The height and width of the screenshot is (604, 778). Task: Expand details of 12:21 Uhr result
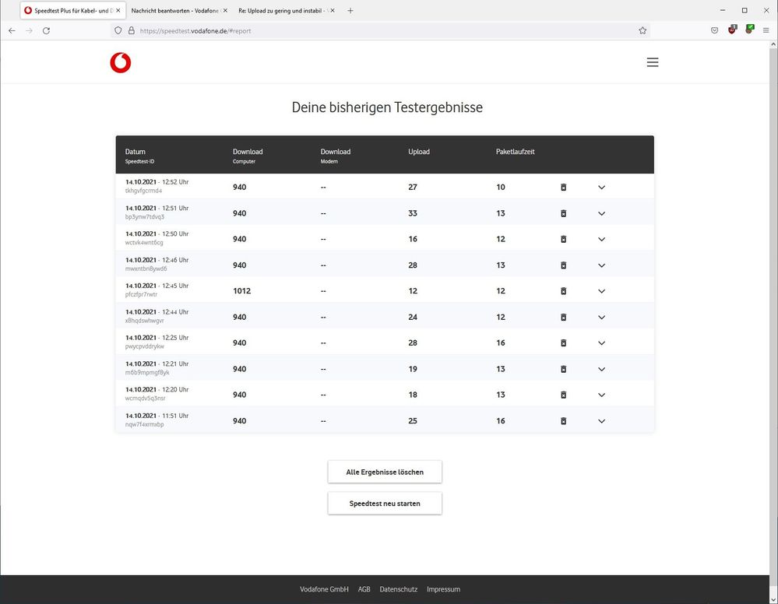pyautogui.click(x=601, y=369)
